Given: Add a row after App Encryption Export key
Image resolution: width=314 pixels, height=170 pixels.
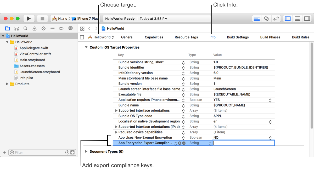Looking at the screenshot, I should (x=180, y=143).
